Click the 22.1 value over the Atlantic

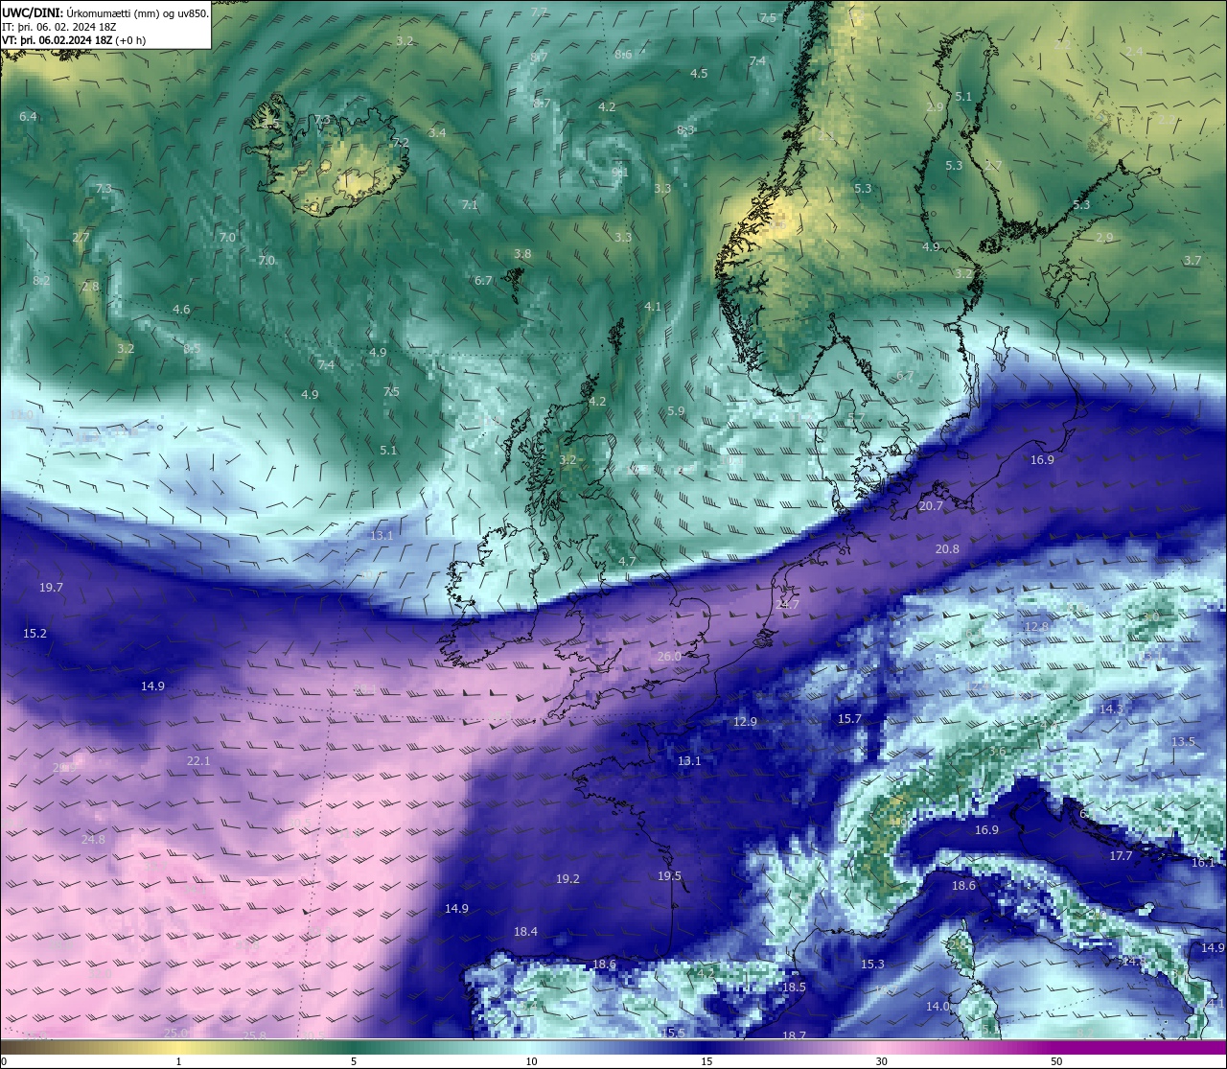(198, 761)
